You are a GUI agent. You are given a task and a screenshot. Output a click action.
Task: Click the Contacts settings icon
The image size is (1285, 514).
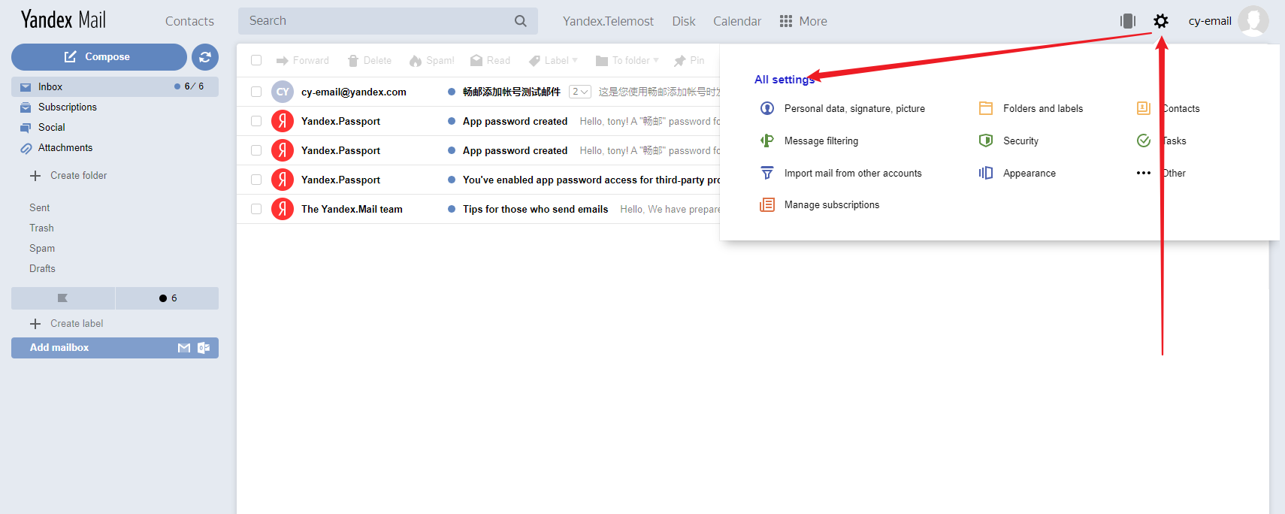[1144, 108]
